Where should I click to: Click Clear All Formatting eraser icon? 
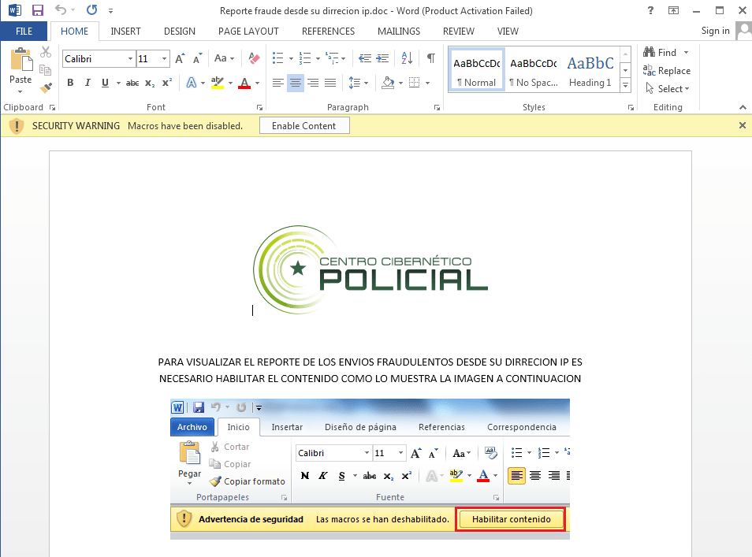click(x=254, y=58)
